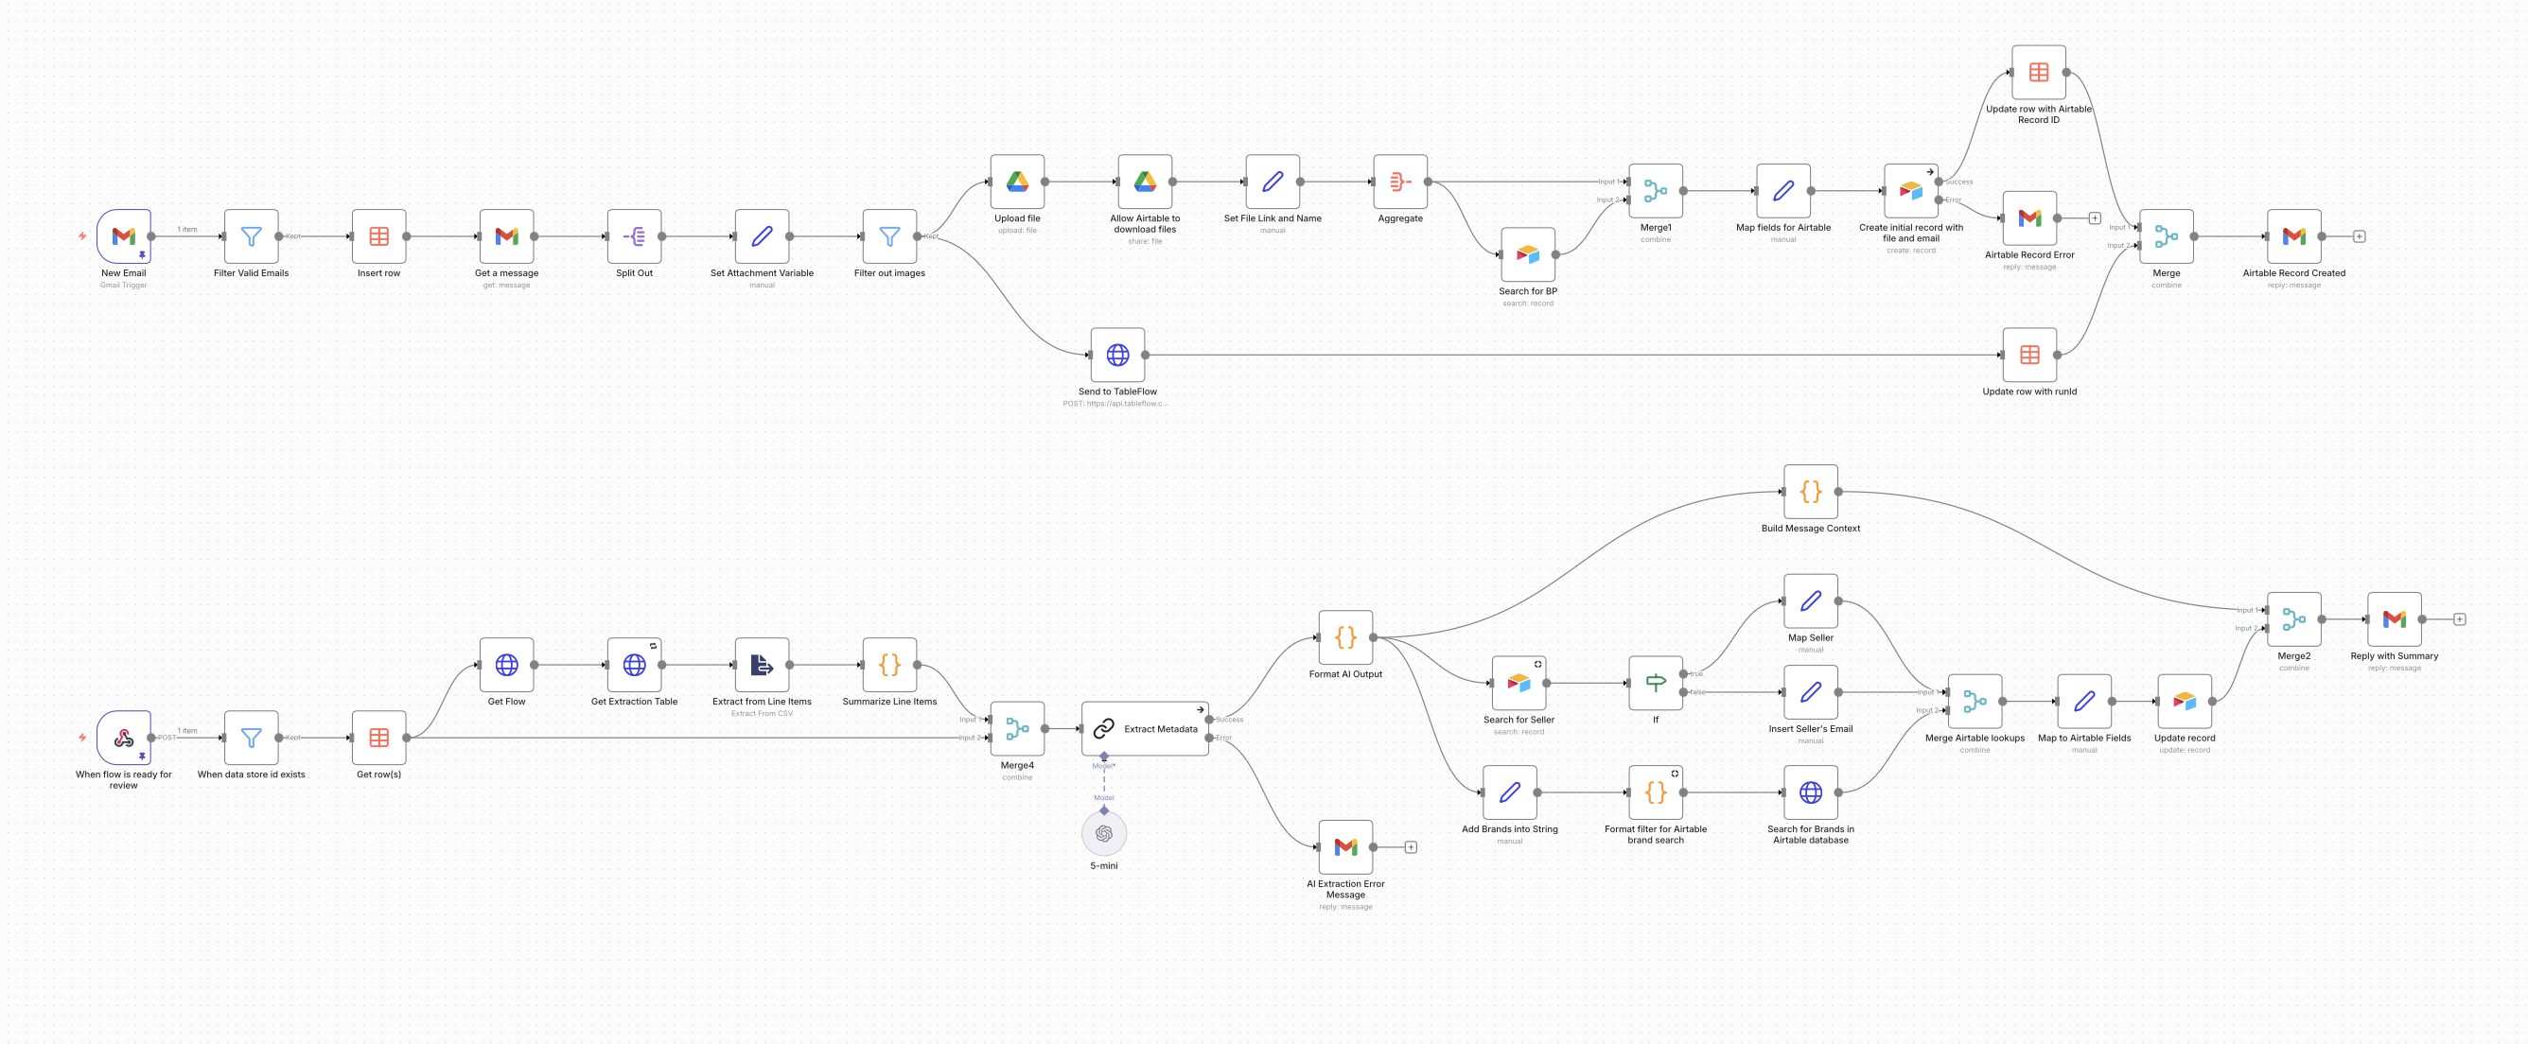
Task: Toggle the pin on the New Email trigger
Action: point(142,255)
